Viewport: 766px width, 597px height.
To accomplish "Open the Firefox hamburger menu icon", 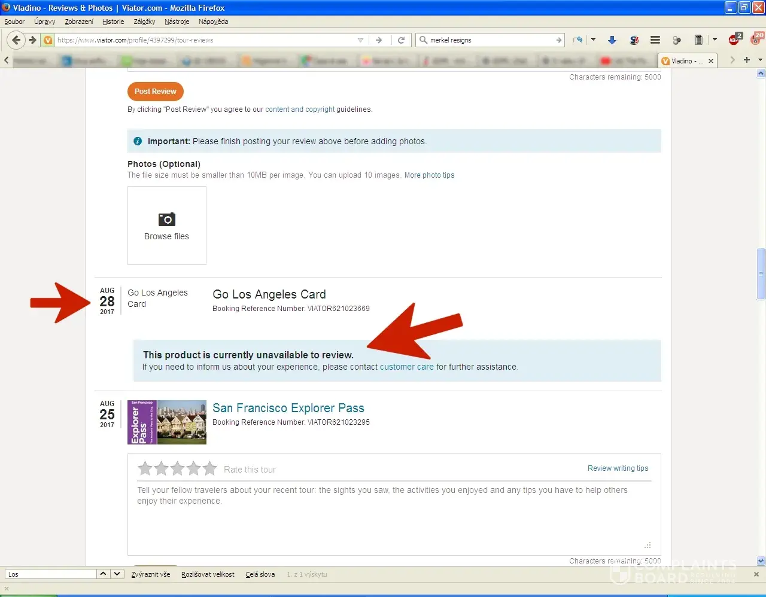I will 655,40.
